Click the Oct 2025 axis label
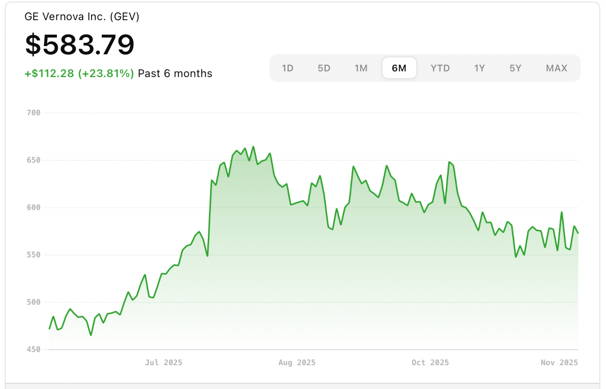Screen dimensions: 606x389 tap(430, 363)
